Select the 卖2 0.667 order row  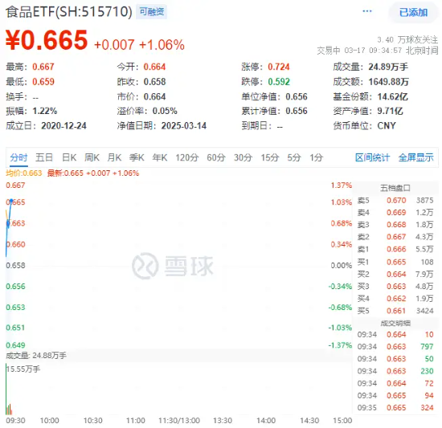pos(395,237)
